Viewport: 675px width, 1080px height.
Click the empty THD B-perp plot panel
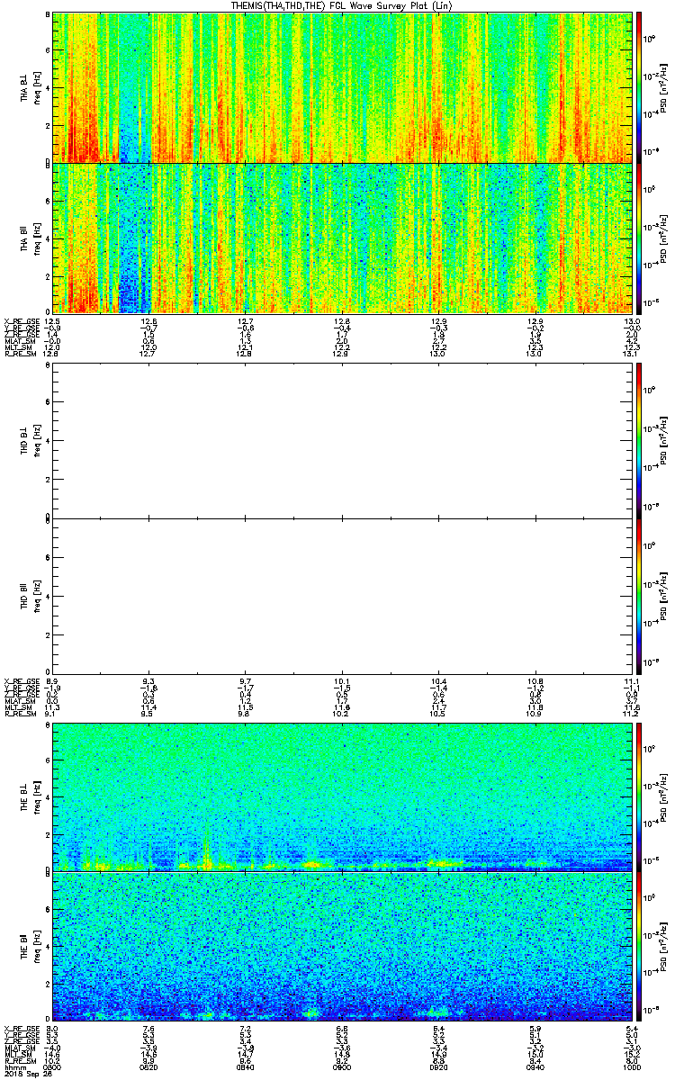point(344,441)
